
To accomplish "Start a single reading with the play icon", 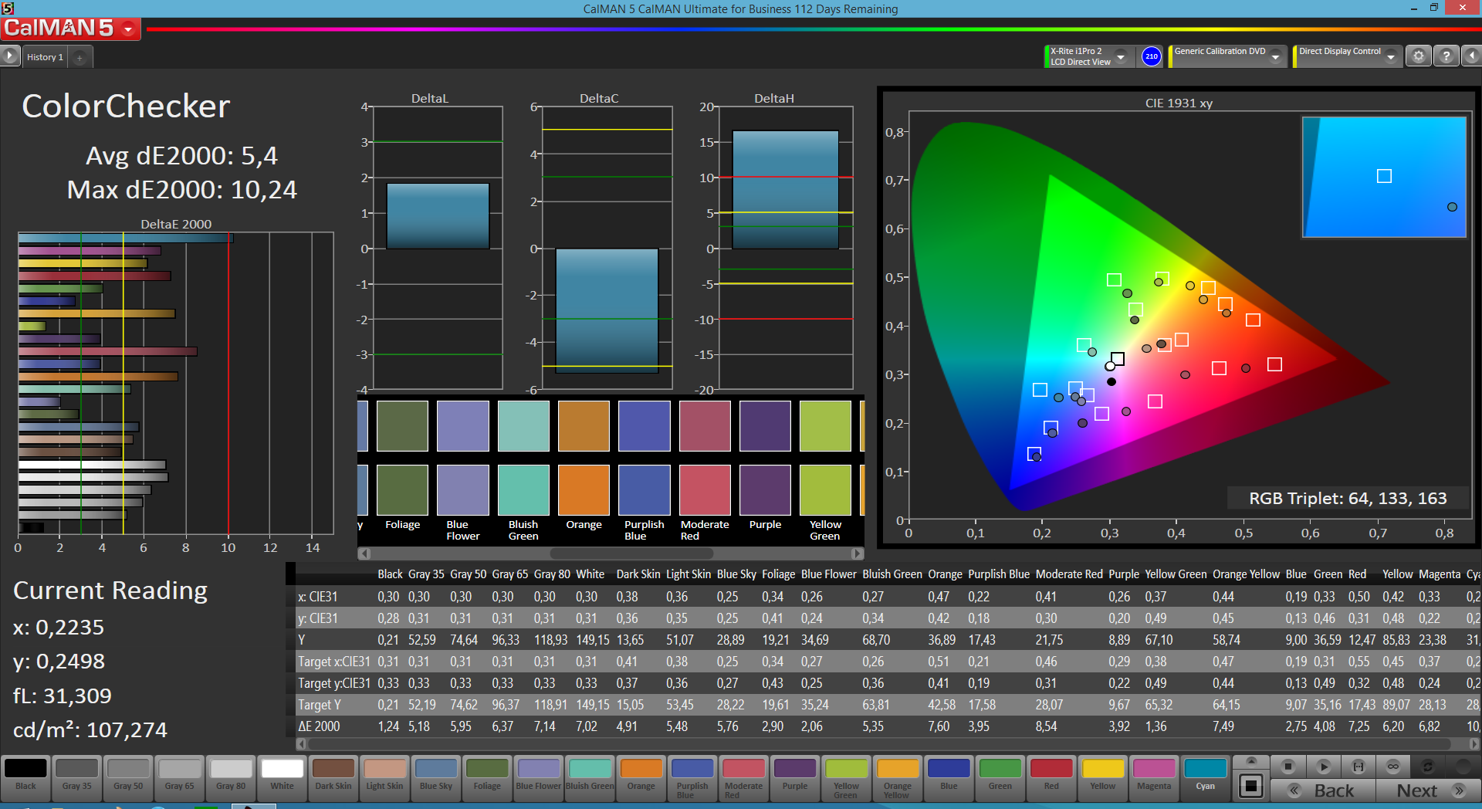I will coord(1323,767).
